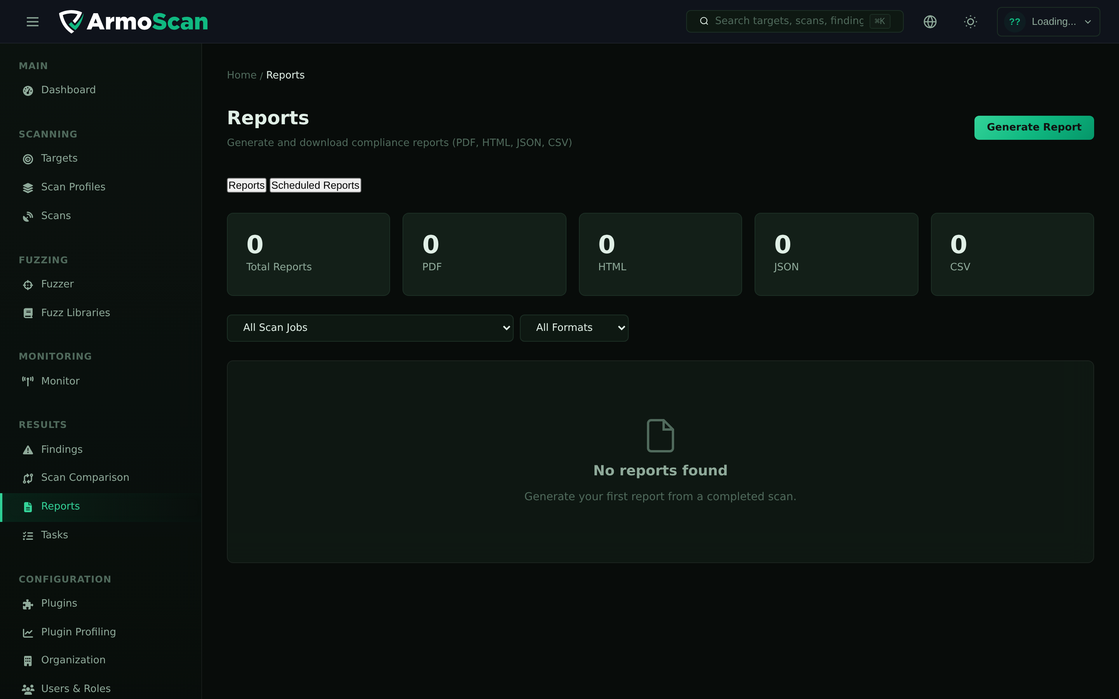Open Users & Roles in the sidebar
The width and height of the screenshot is (1119, 699).
[101, 689]
